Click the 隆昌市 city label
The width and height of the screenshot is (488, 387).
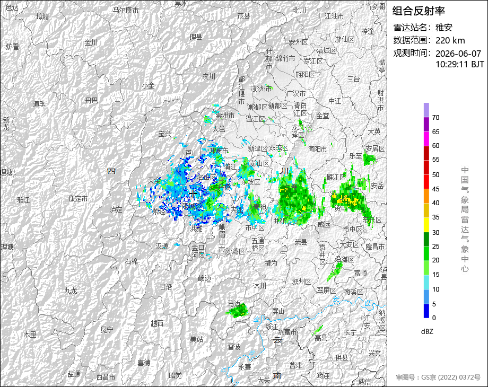[375, 247]
